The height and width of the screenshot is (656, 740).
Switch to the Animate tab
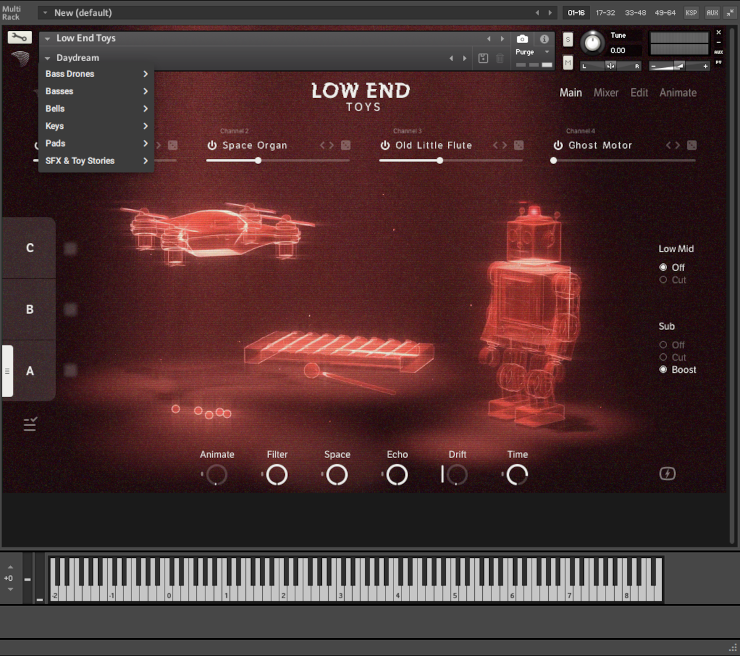point(678,92)
